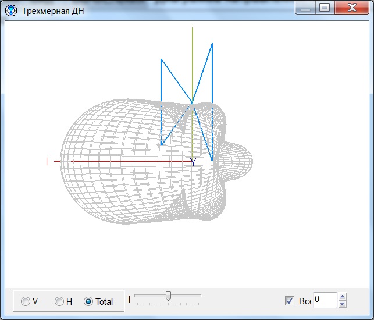This screenshot has height=320, width=374.
Task: Click the app icon in title bar
Action: point(11,10)
